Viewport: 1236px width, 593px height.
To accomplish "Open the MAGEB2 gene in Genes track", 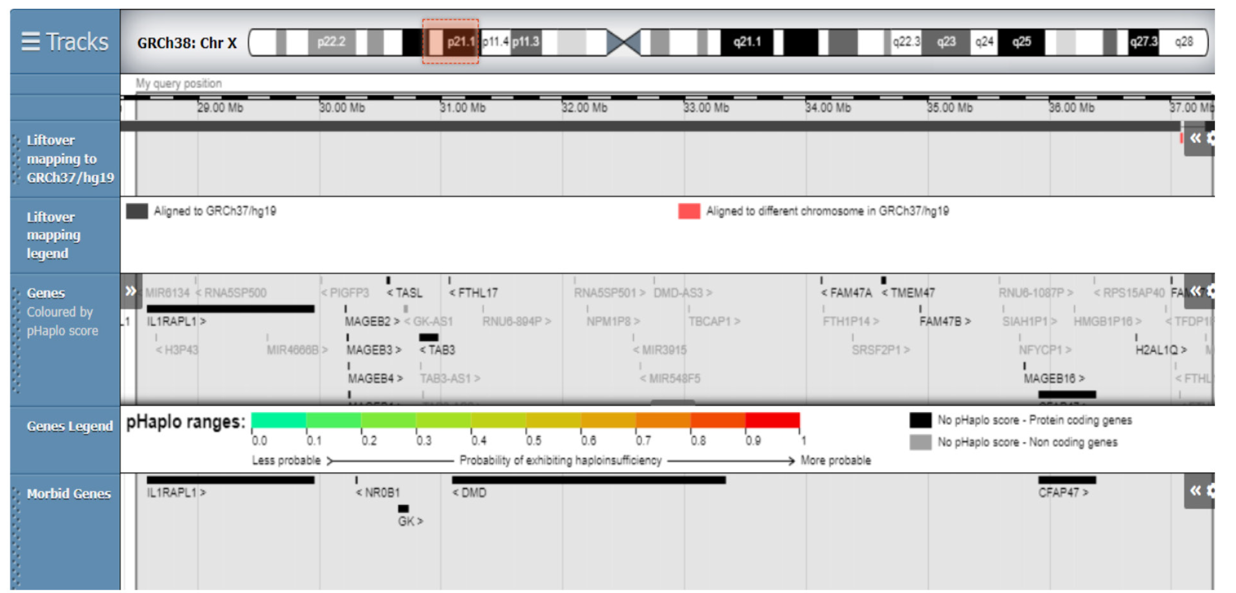I will [372, 321].
